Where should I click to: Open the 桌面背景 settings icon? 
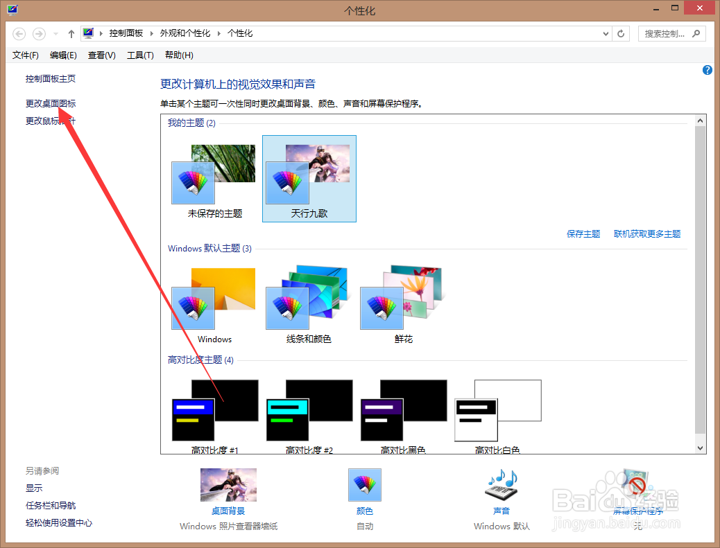coord(228,484)
